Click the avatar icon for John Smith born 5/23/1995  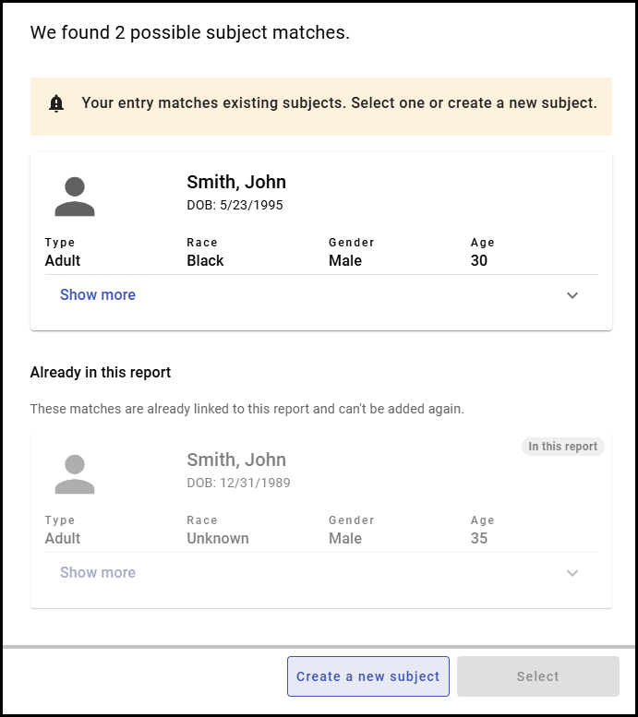pos(75,197)
